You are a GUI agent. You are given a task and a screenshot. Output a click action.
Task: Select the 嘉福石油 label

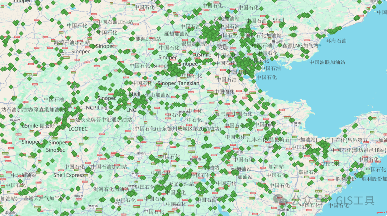point(309,172)
